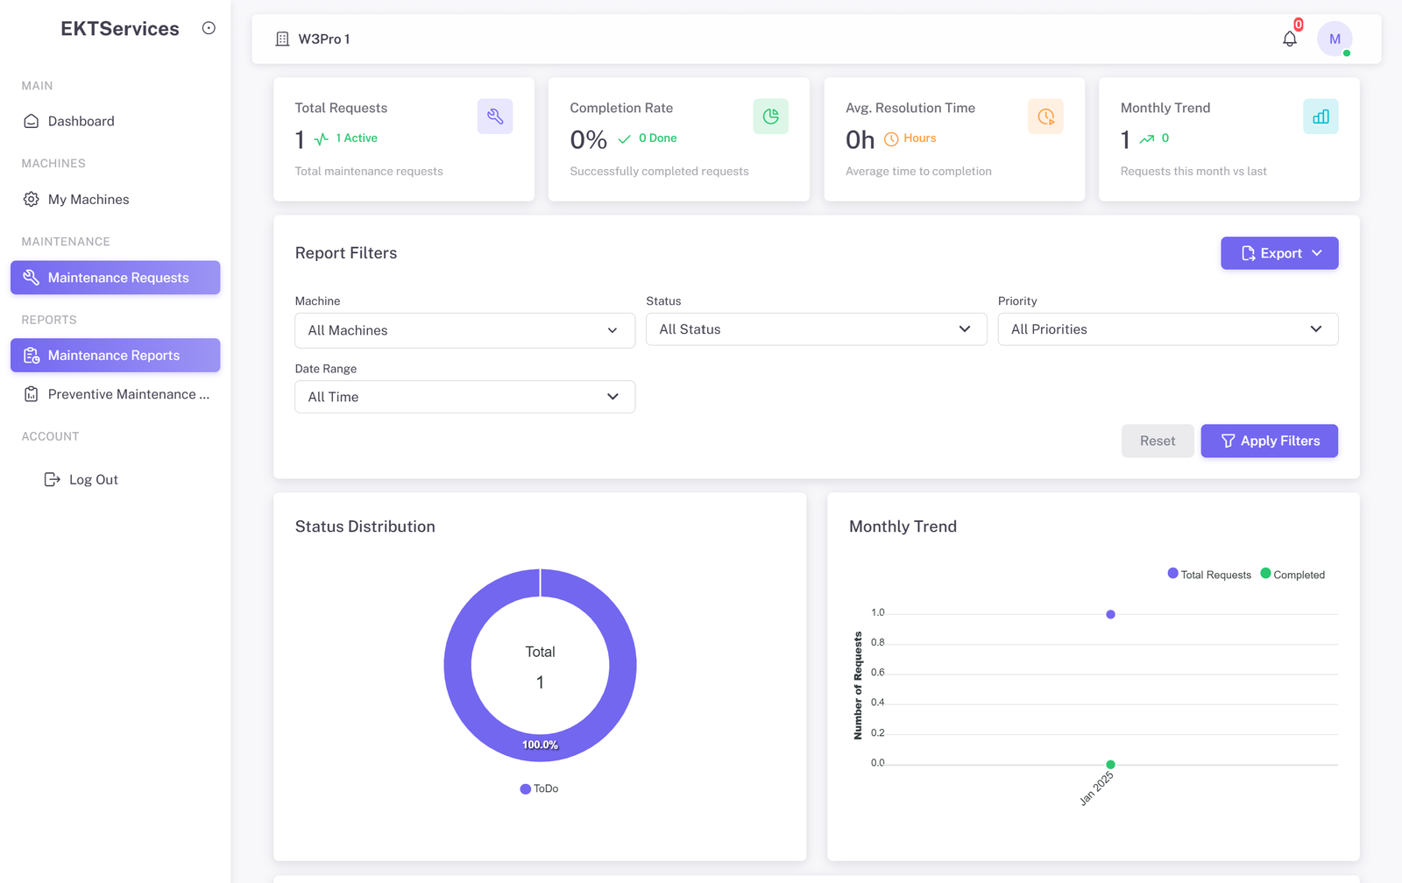Click the Report Filters heading

tap(346, 253)
